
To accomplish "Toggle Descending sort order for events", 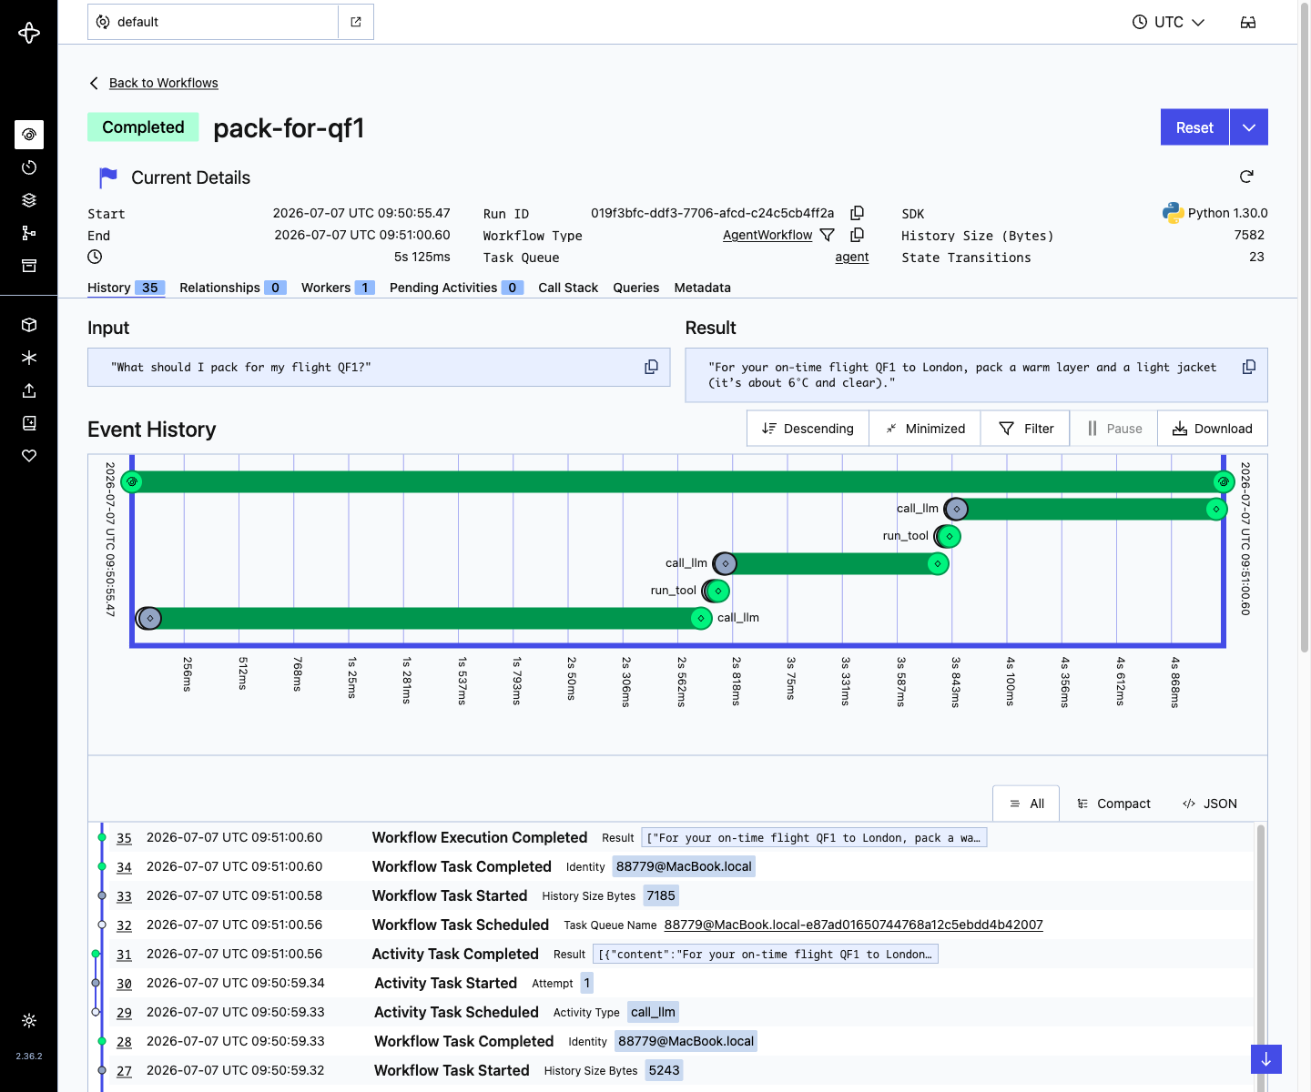I will coord(808,429).
